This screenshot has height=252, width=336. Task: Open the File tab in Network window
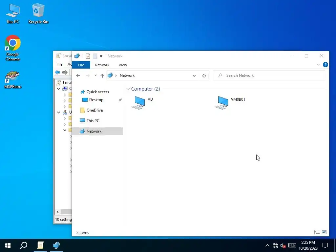(x=81, y=65)
